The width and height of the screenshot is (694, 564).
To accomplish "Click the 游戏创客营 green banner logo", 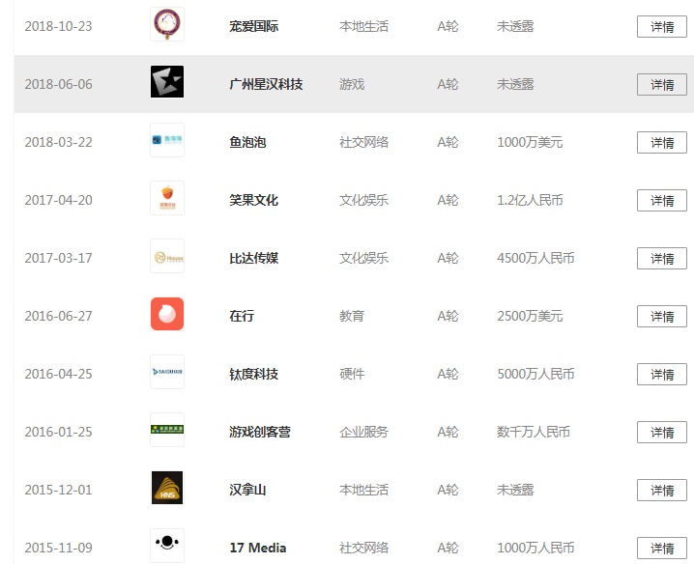I will [167, 430].
